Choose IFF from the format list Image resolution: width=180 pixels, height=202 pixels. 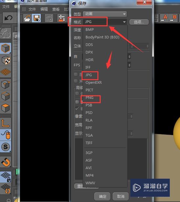coord(88,67)
